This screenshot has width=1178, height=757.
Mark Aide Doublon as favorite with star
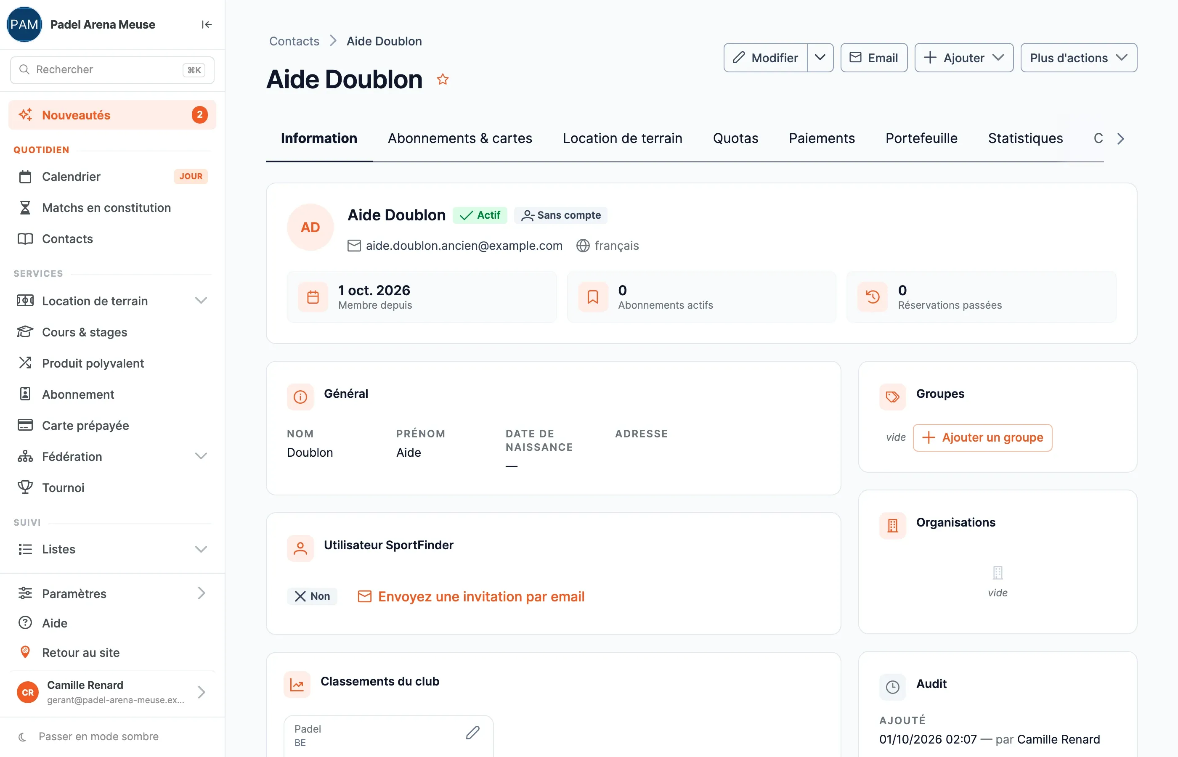pyautogui.click(x=443, y=79)
